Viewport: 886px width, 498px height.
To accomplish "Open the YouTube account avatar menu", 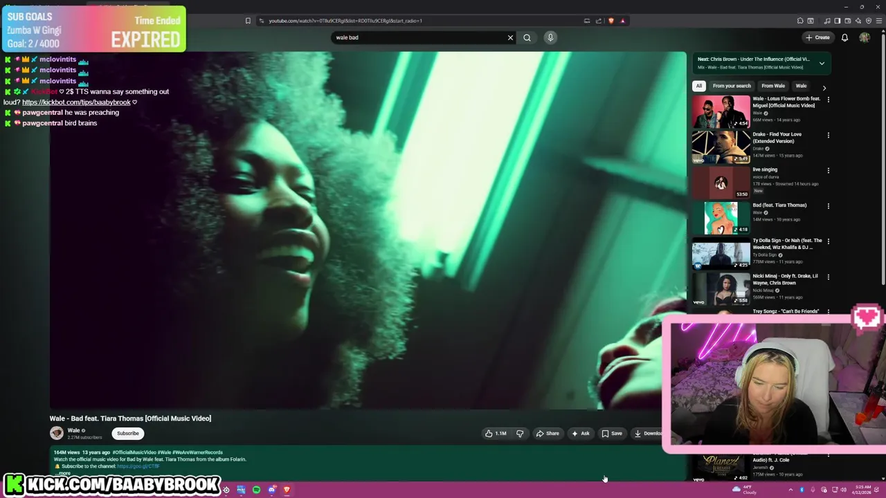I will tap(865, 37).
